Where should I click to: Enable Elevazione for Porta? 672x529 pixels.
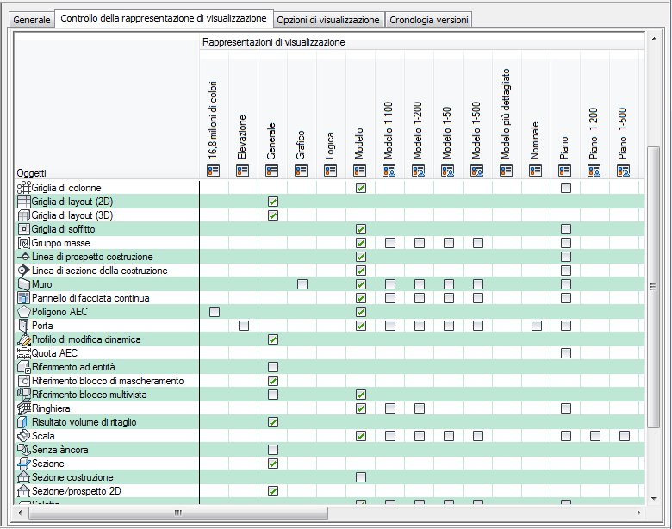244,326
